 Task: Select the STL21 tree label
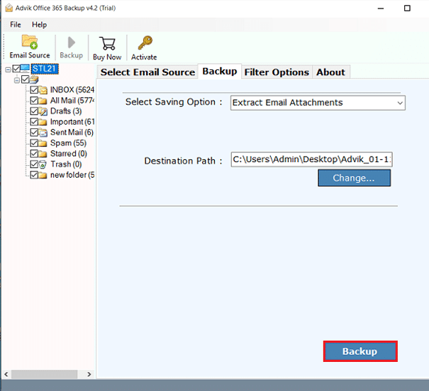point(45,69)
